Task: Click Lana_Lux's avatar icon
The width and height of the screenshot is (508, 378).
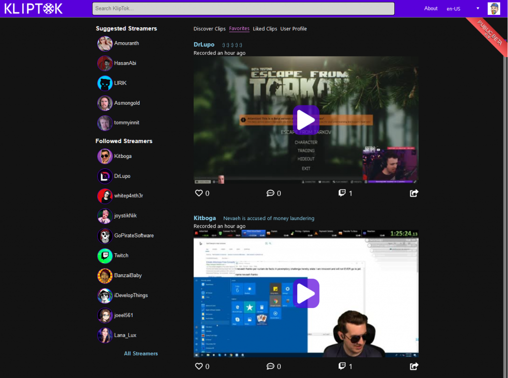Action: tap(105, 335)
